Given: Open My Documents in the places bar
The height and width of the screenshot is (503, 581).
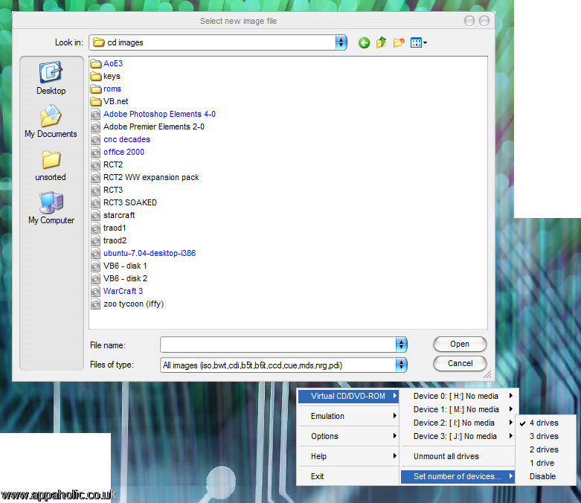Looking at the screenshot, I should [x=51, y=121].
